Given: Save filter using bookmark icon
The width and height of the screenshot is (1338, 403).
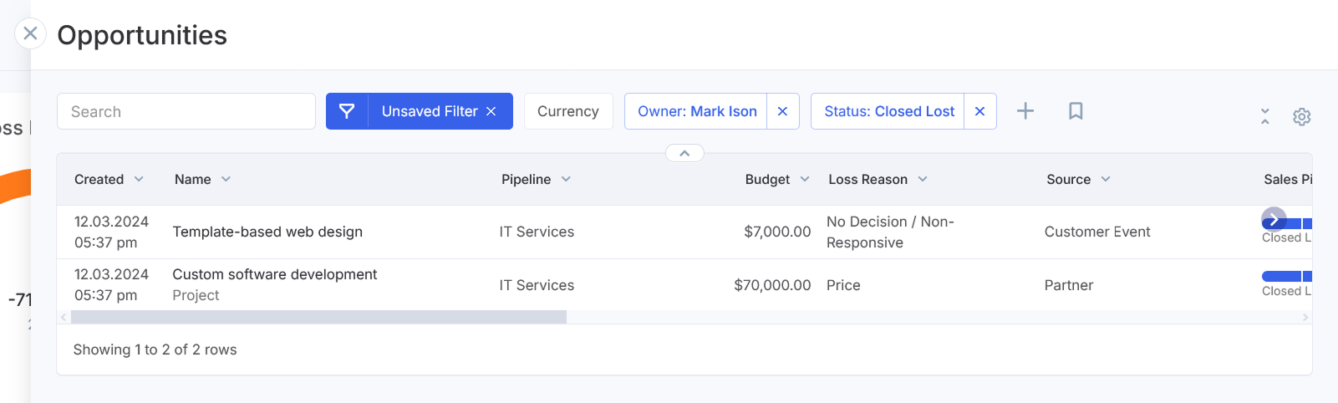Looking at the screenshot, I should (x=1076, y=111).
